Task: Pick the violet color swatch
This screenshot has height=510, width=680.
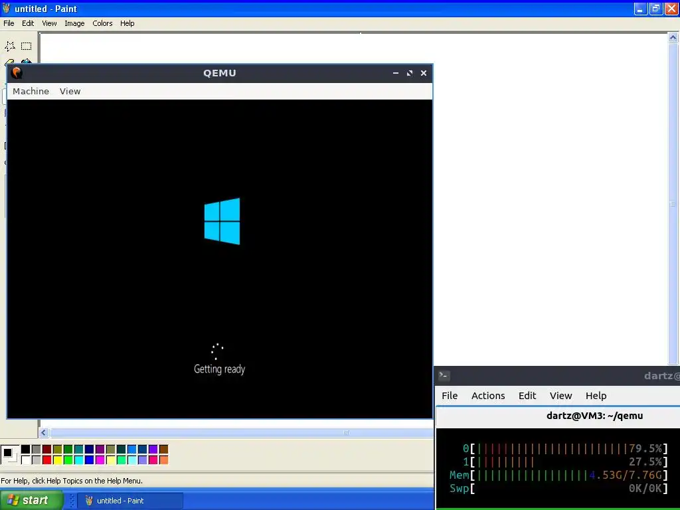Action: [x=153, y=450]
